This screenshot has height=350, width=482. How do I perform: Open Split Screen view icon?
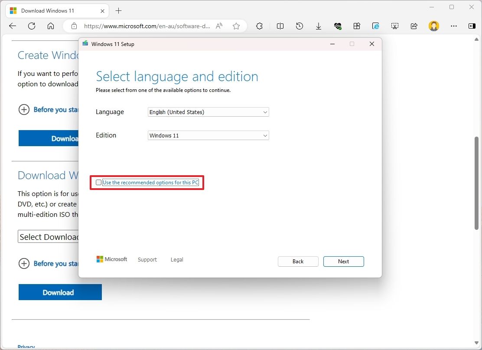click(280, 26)
